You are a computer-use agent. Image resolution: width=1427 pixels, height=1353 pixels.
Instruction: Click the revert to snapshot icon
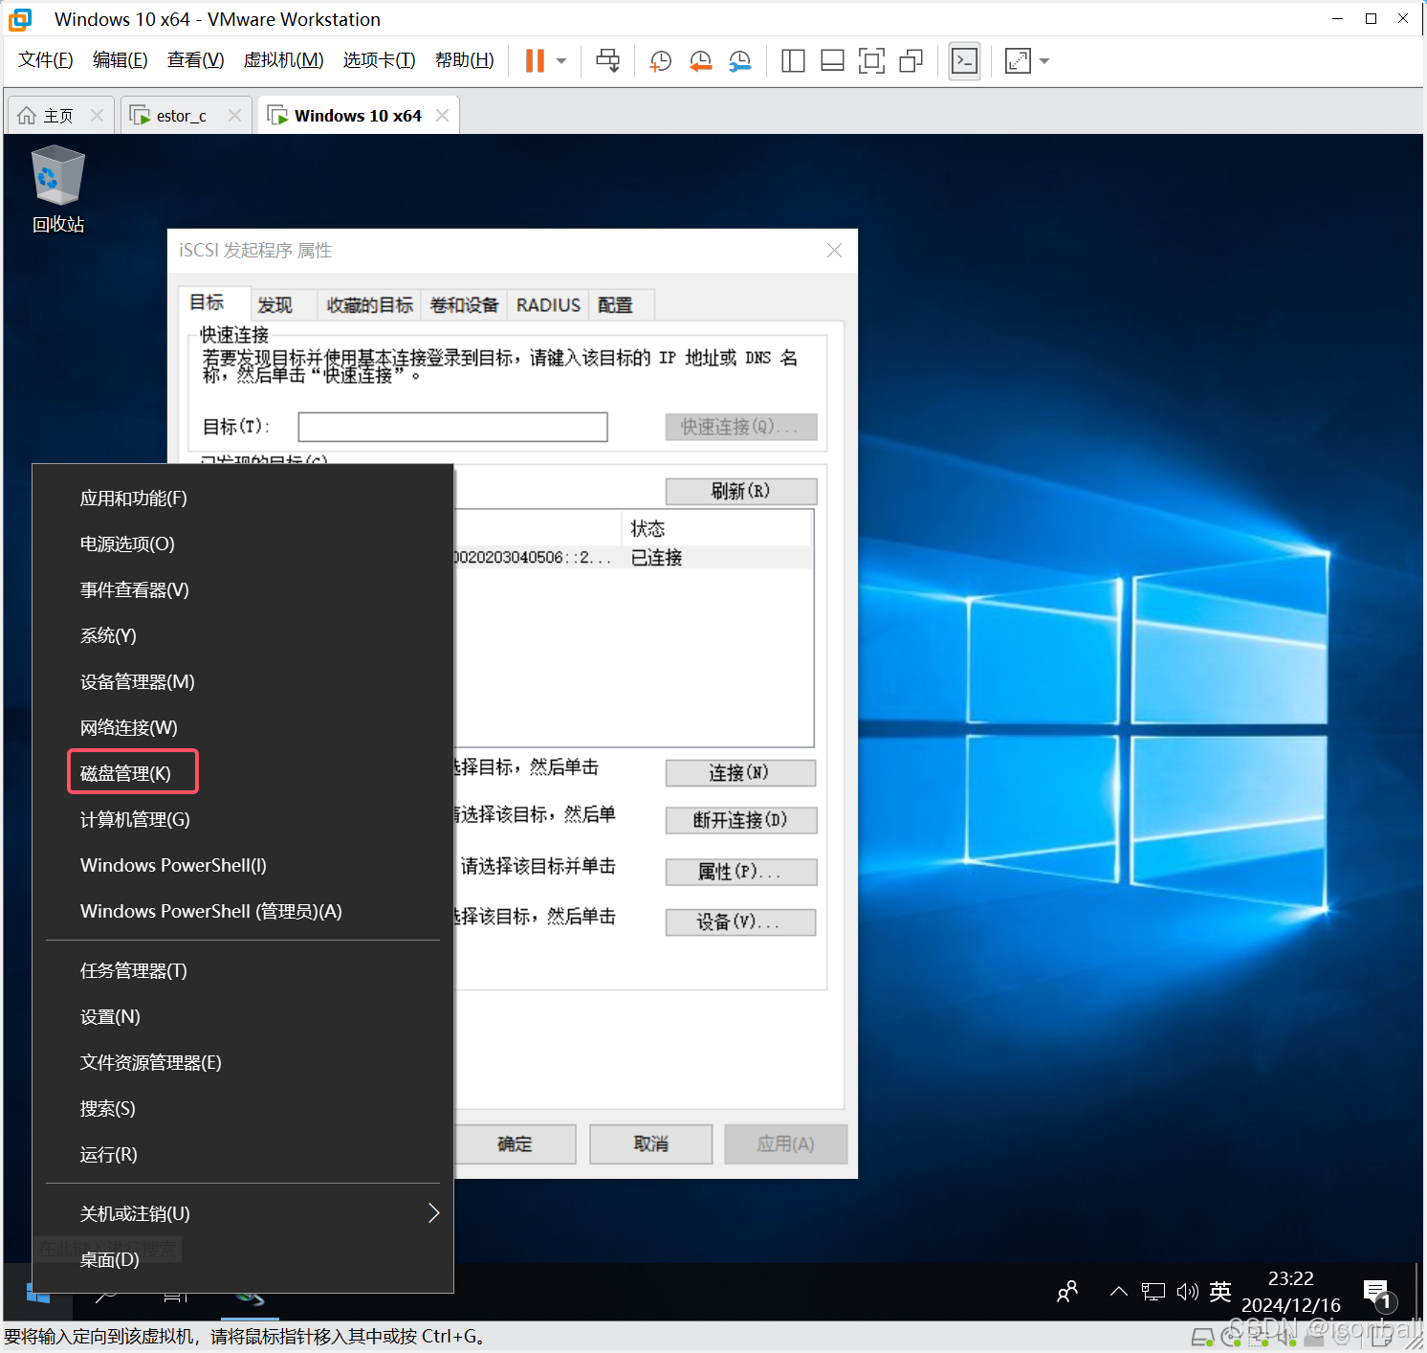pyautogui.click(x=700, y=61)
